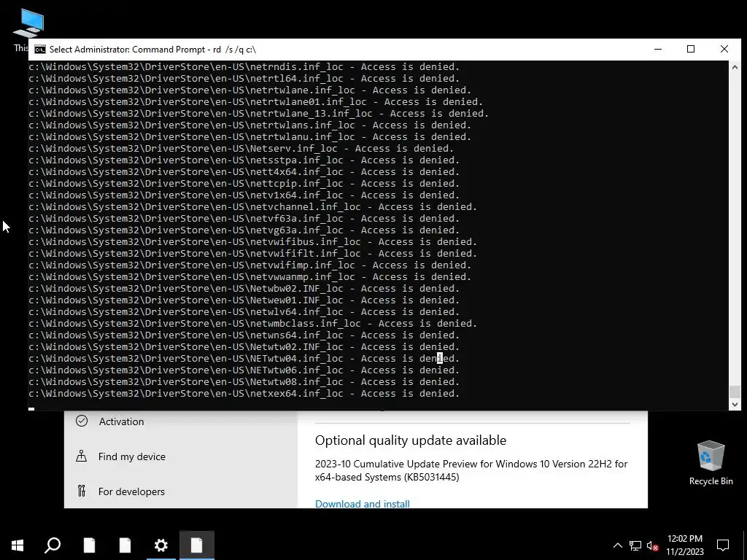Screen dimensions: 747x560
Task: Click the Netwtw08.inf_loc console line
Action: click(244, 382)
